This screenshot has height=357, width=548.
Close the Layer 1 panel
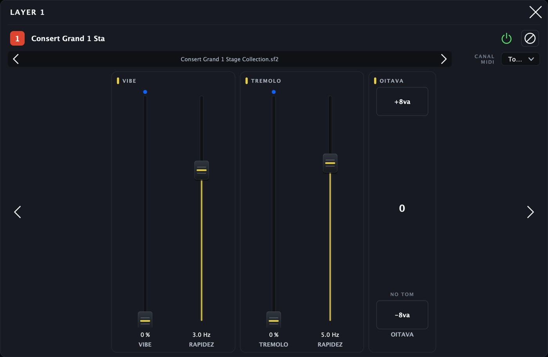[535, 12]
